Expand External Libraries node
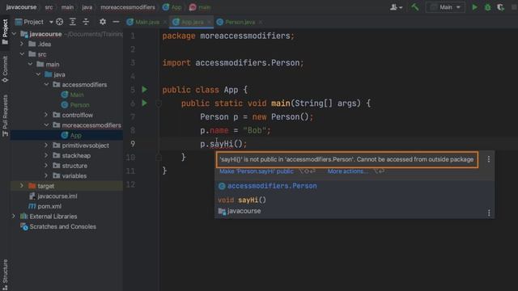 [14, 216]
